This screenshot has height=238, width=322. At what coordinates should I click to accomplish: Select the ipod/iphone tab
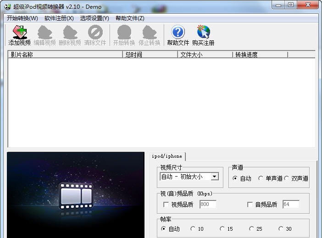167,156
